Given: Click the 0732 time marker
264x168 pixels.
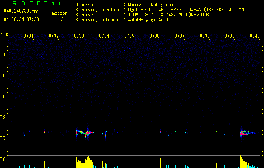Looking at the screenshot, I should coord(54,36).
